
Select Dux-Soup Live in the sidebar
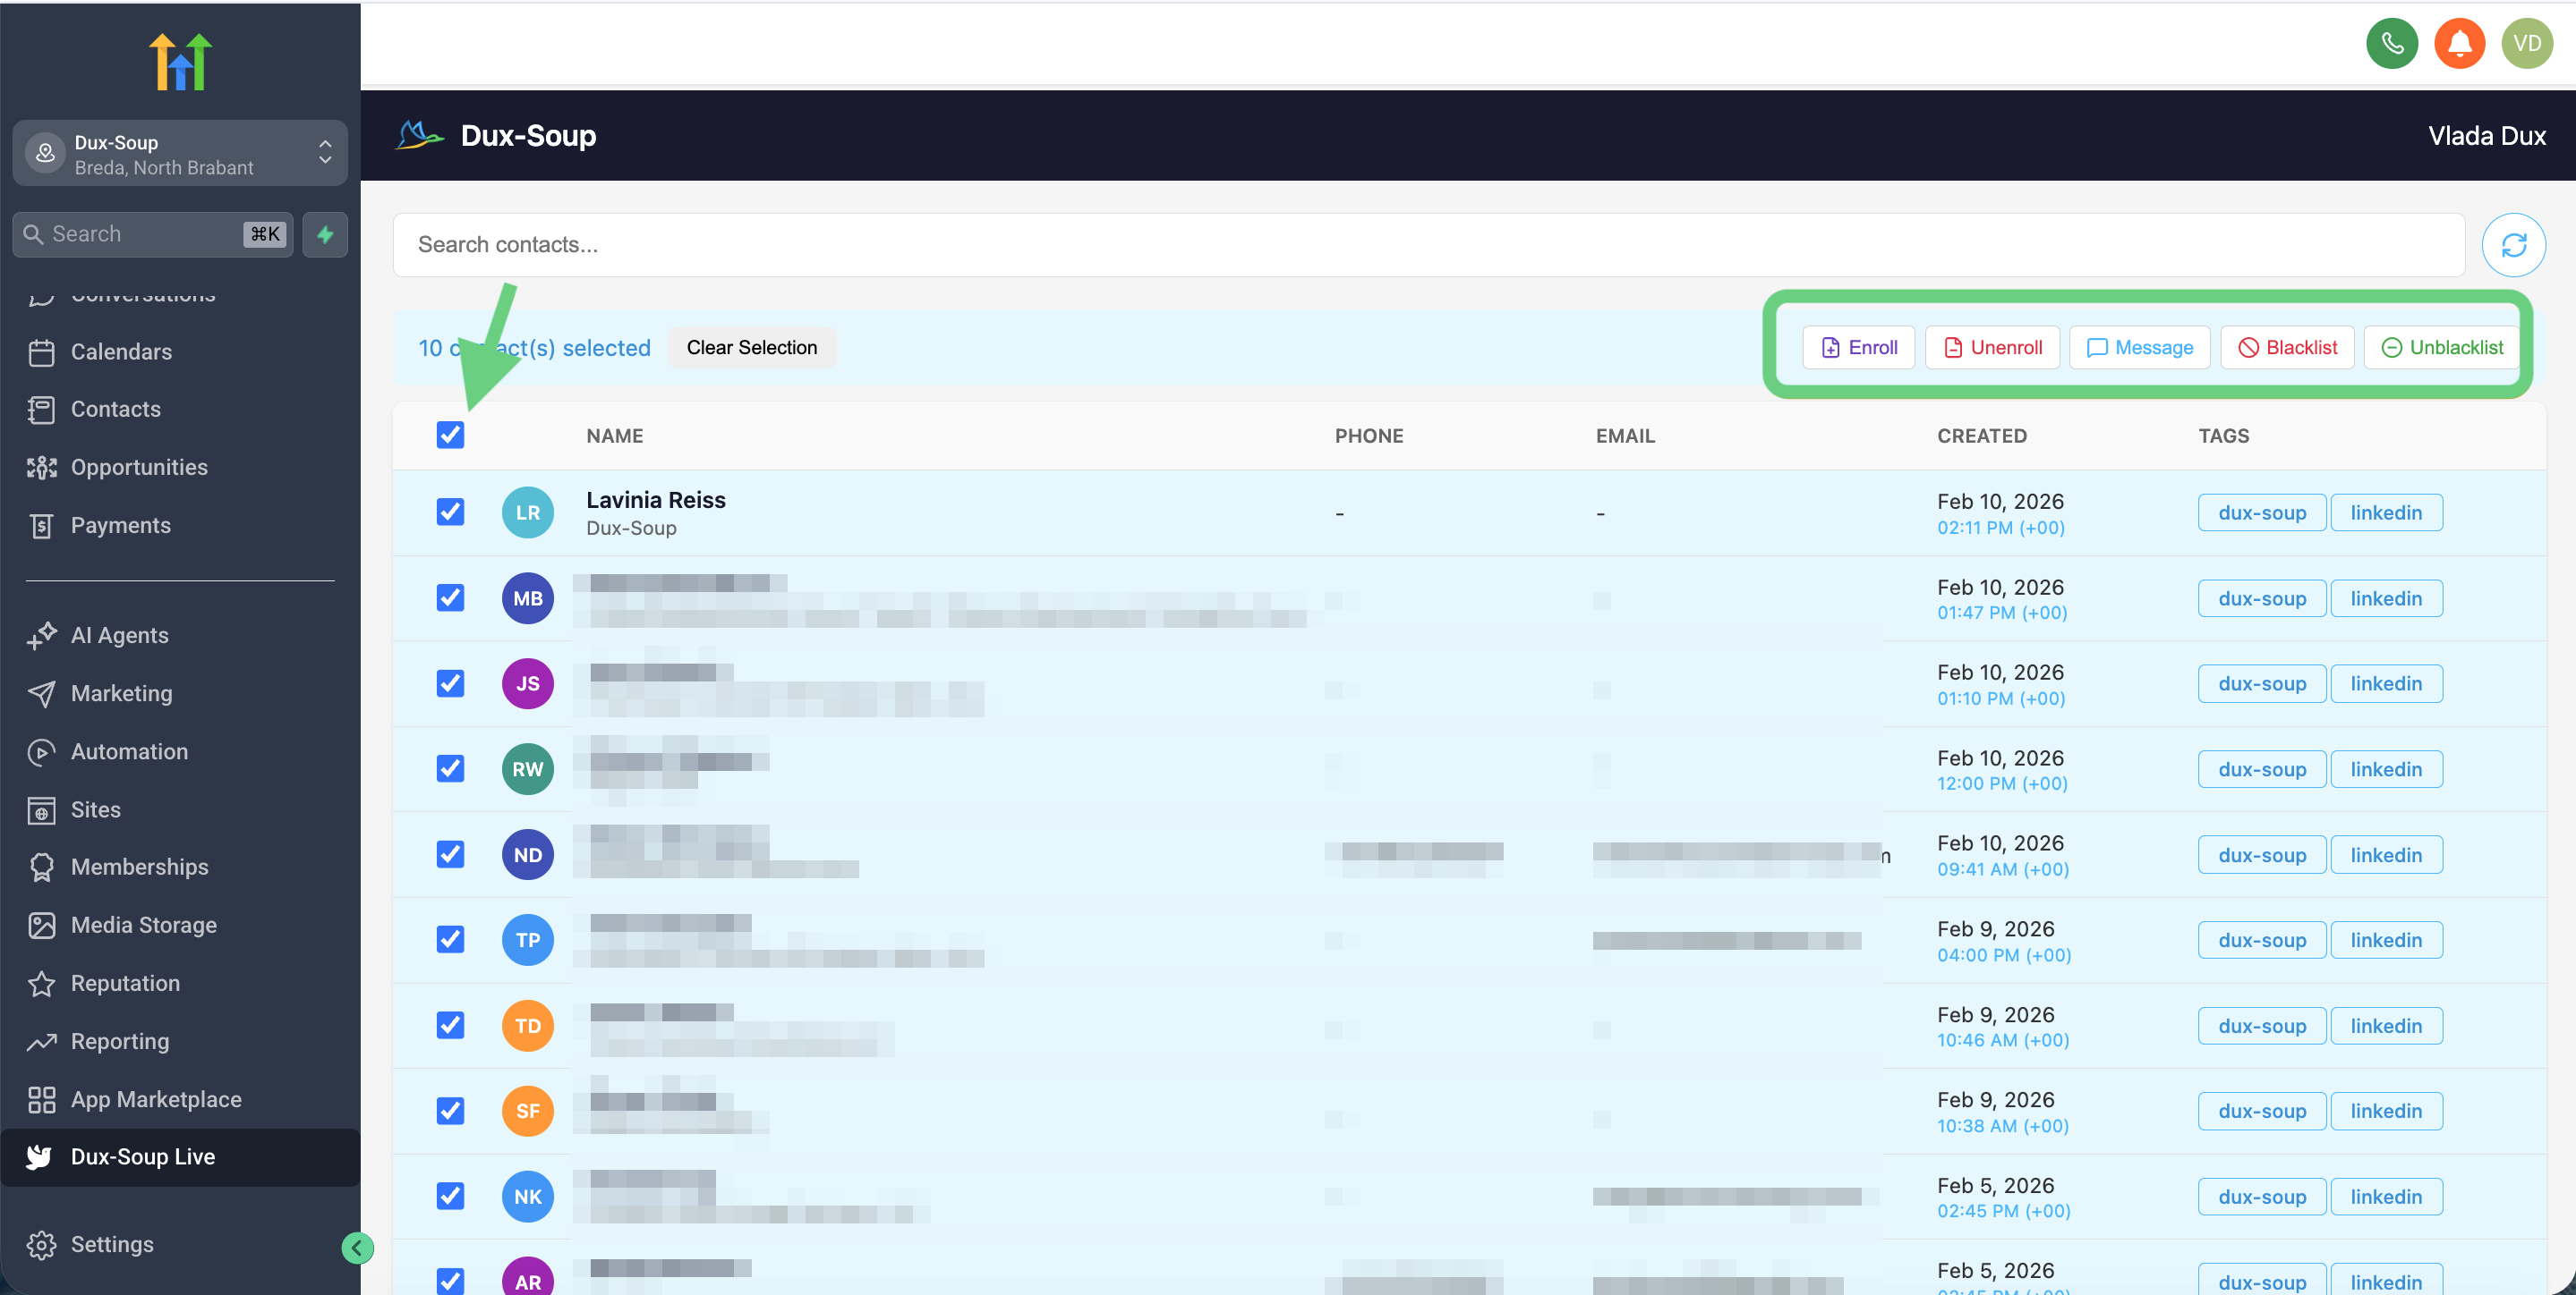tap(180, 1157)
